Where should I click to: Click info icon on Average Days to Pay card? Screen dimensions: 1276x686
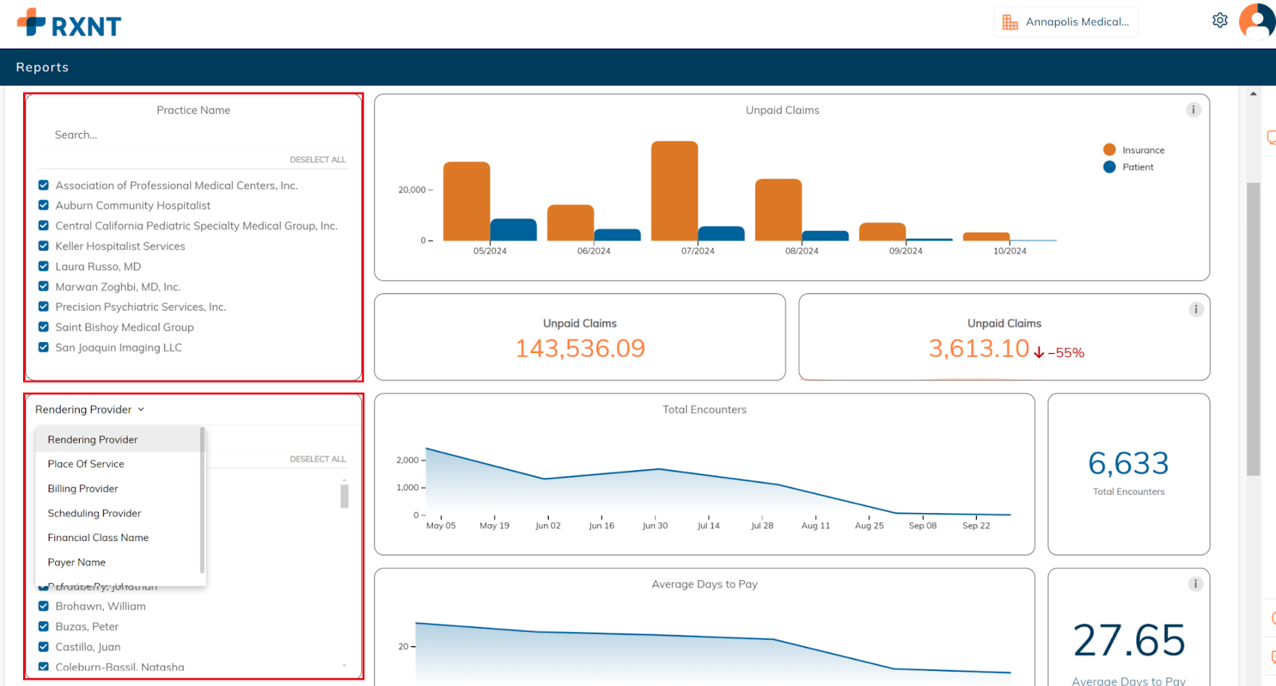pyautogui.click(x=1195, y=584)
